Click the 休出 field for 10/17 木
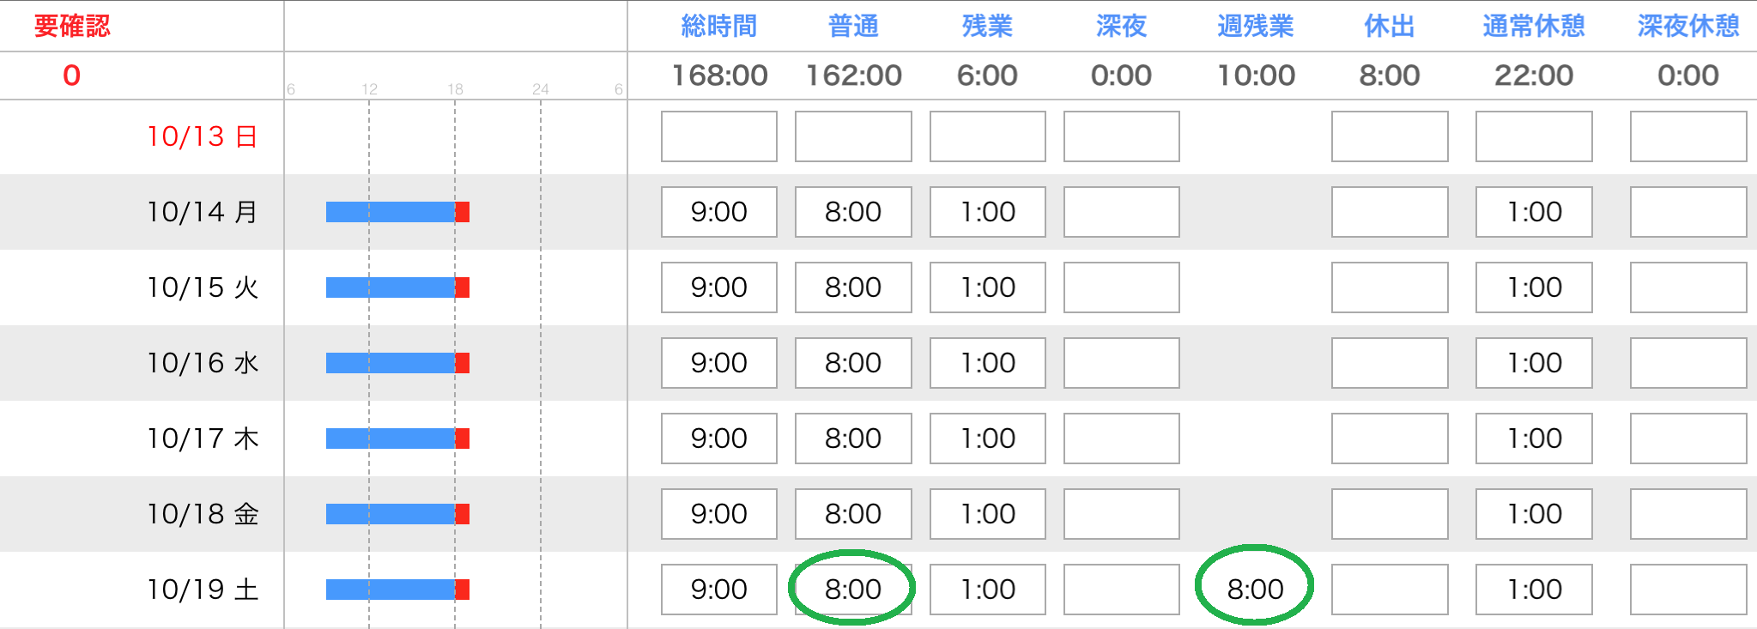This screenshot has height=629, width=1757. [x=1390, y=438]
